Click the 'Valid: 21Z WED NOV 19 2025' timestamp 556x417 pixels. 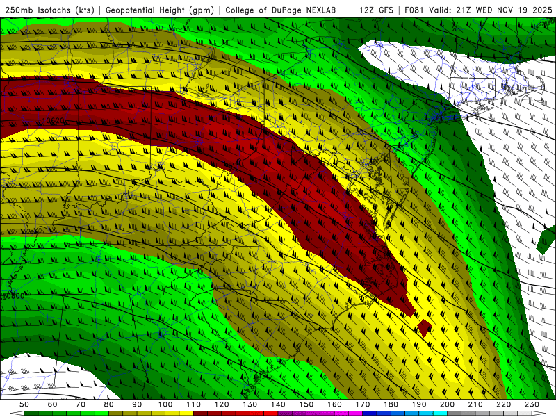(x=491, y=10)
